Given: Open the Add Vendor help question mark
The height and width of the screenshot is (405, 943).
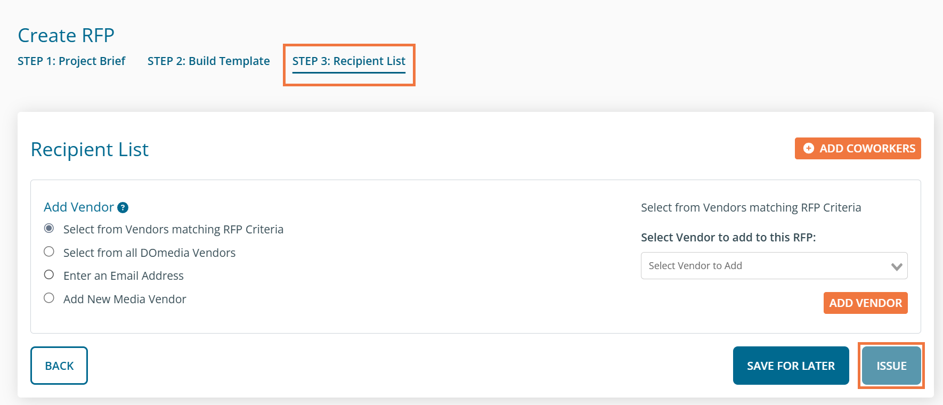Looking at the screenshot, I should [123, 208].
